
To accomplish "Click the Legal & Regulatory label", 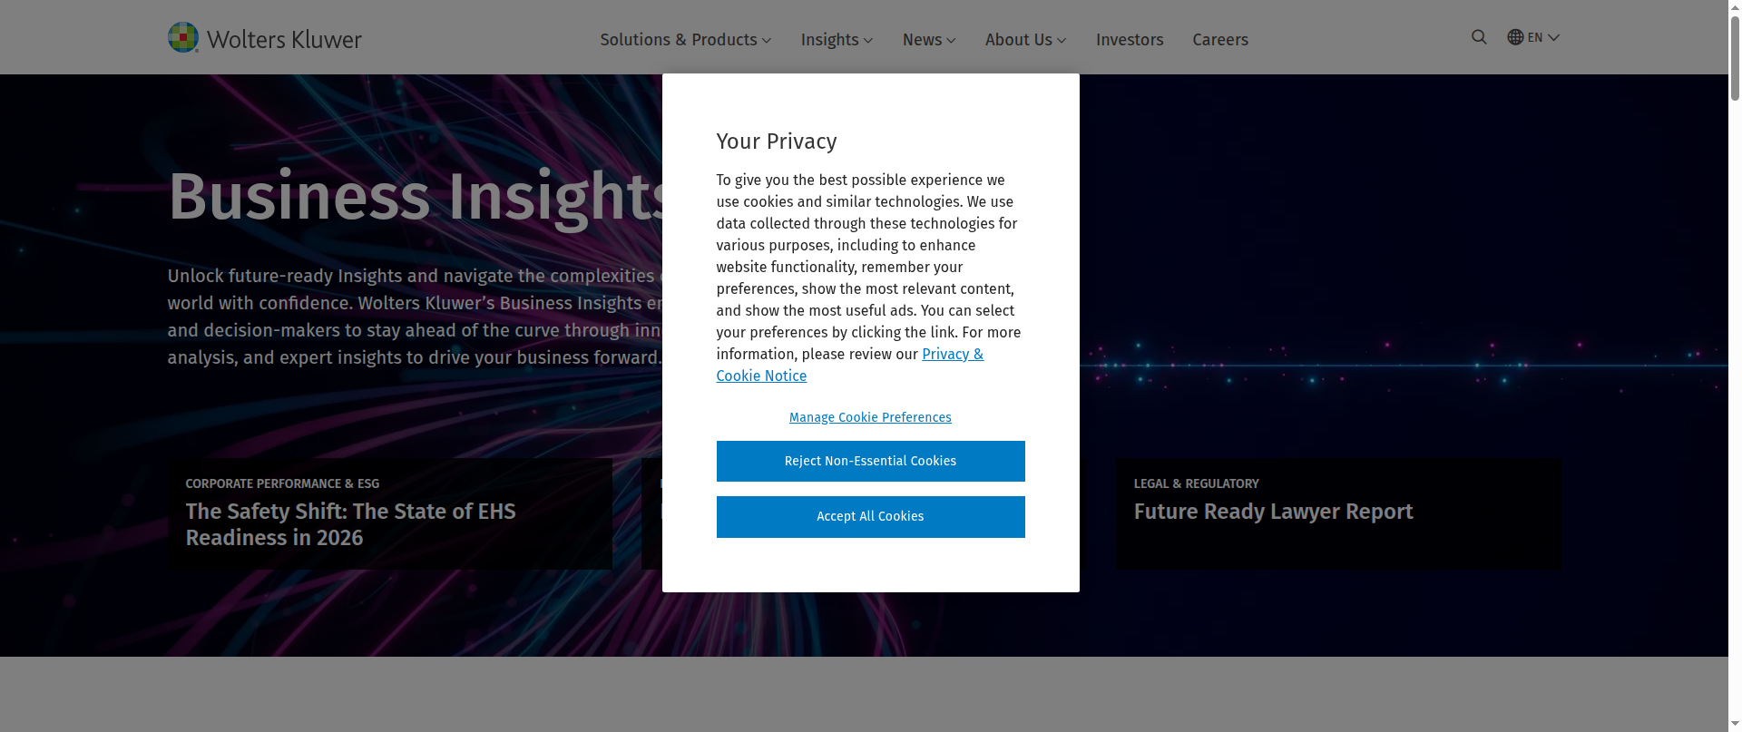I will click(1197, 483).
